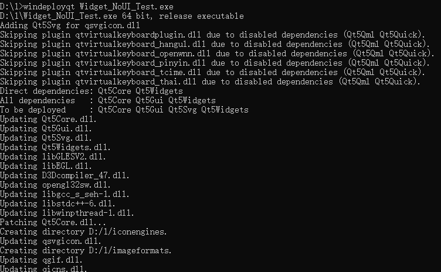The width and height of the screenshot is (441, 272).
Task: Click the 'Direct dependencies' output line
Action: pyautogui.click(x=91, y=91)
